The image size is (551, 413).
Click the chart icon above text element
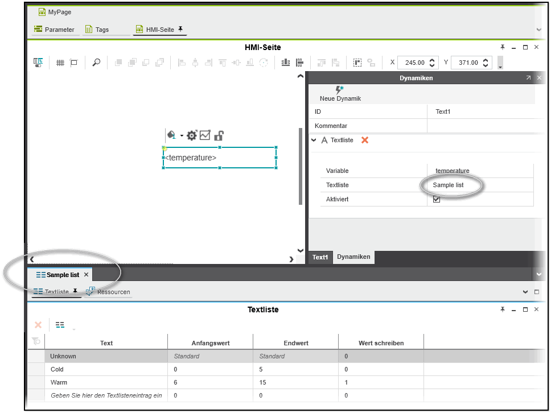[205, 135]
